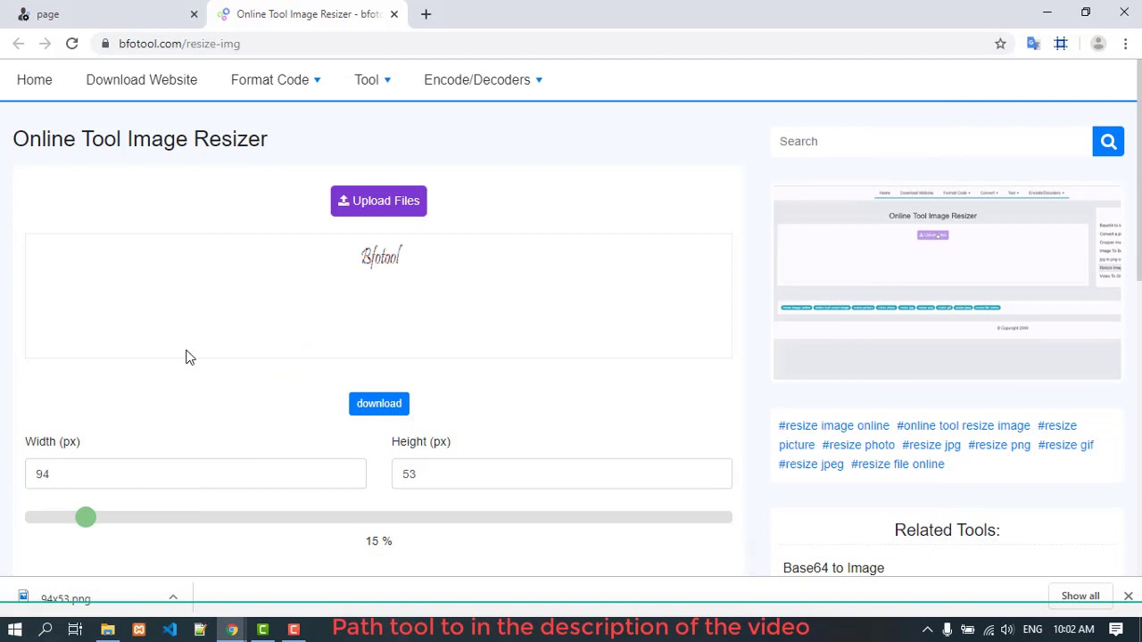Expand the Tool dropdown menu

[x=372, y=79]
